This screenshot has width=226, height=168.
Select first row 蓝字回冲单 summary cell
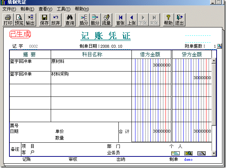click(x=30, y=65)
